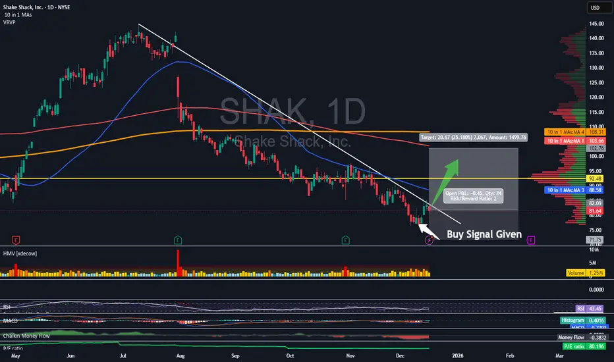Click the Dec label on the time axis
Image resolution: width=614 pixels, height=362 pixels.
pyautogui.click(x=400, y=355)
